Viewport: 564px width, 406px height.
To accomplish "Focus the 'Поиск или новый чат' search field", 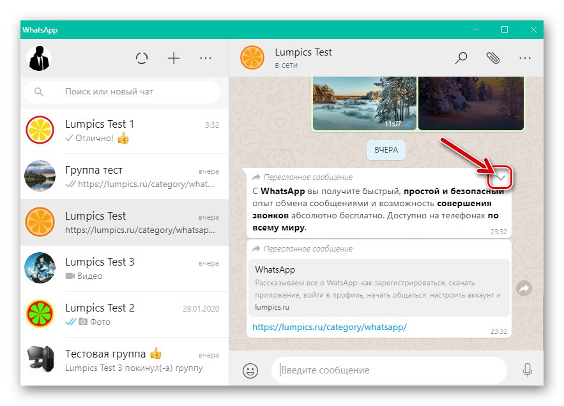I will (122, 92).
